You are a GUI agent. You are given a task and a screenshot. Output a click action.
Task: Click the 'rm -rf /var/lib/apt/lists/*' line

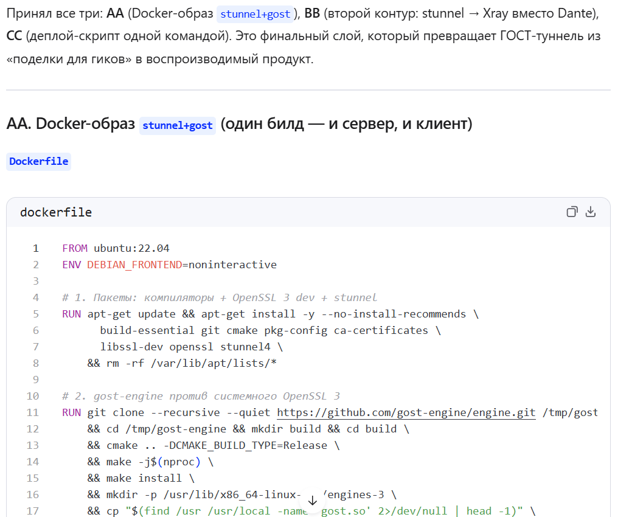pos(182,363)
